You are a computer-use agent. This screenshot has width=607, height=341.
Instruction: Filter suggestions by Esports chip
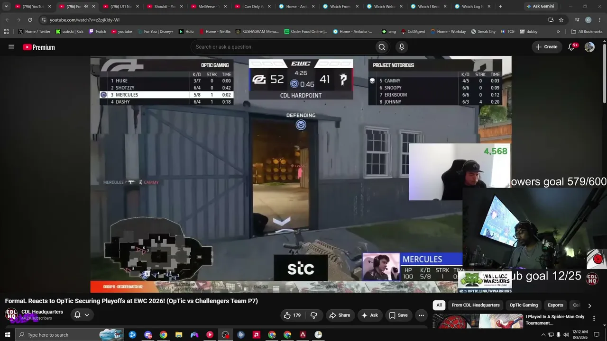click(x=555, y=305)
